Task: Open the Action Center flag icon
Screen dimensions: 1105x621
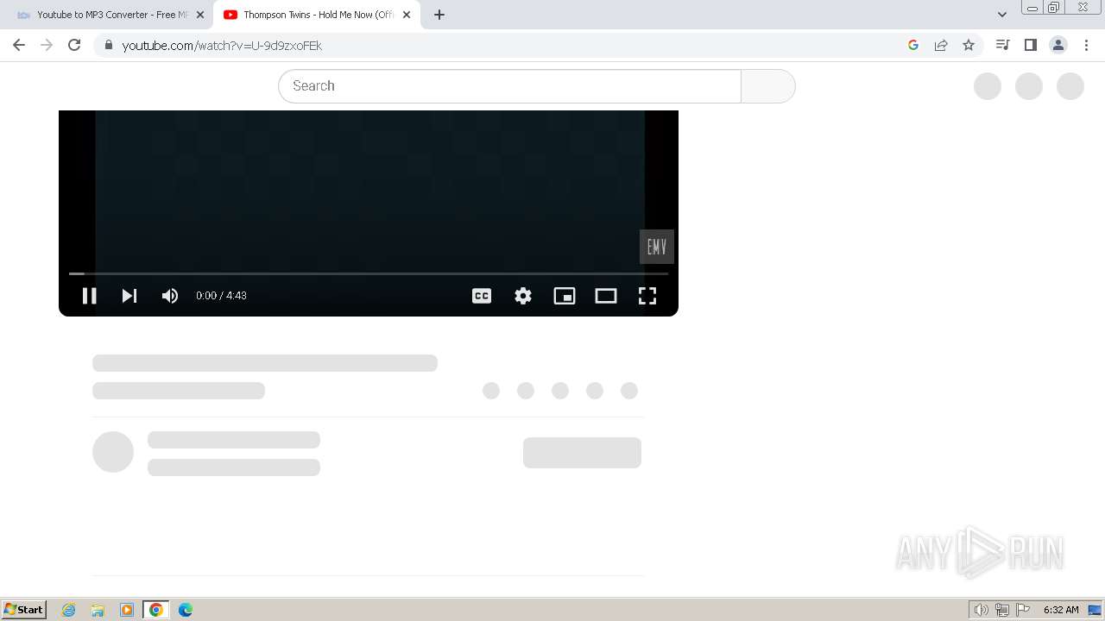Action: coord(1024,610)
